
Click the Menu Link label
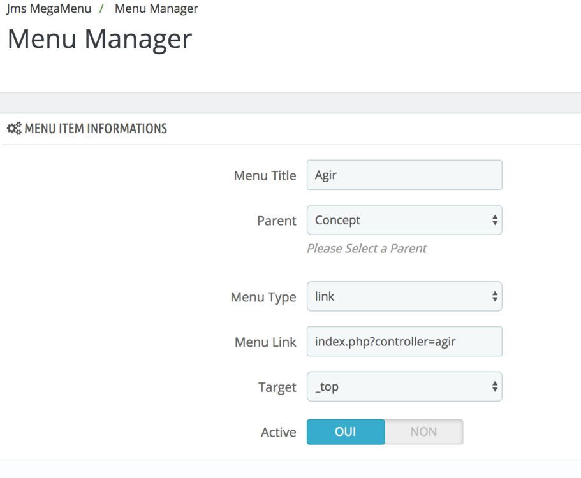click(x=265, y=342)
